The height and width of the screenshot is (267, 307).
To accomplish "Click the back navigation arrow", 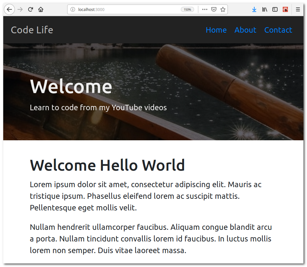I will click(9, 9).
